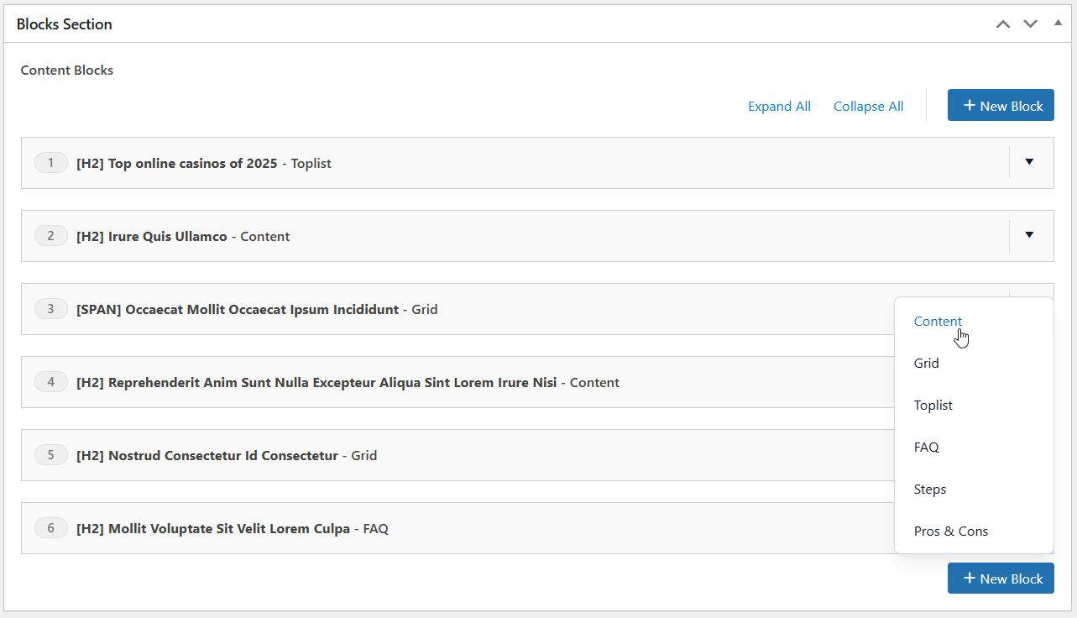Viewport: 1077px width, 618px height.
Task: Click the number 3 badge on the Grid block
Action: click(50, 309)
